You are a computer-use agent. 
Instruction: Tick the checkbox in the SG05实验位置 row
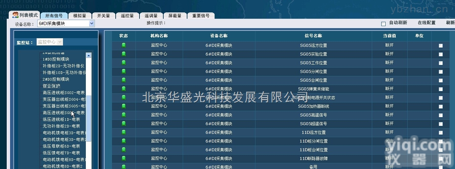pyautogui.click(x=441, y=54)
